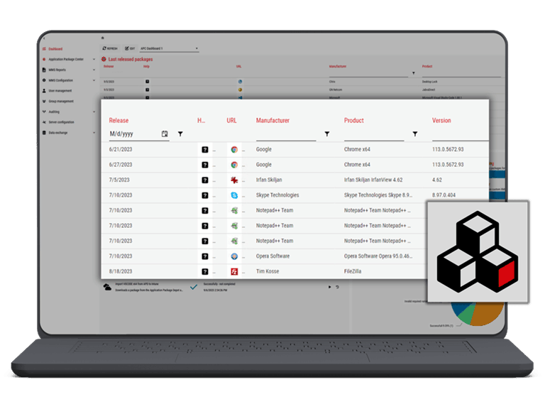The image size is (545, 409).
Task: Click Chrome URL icon in 6/21/2023 row
Action: tap(234, 150)
